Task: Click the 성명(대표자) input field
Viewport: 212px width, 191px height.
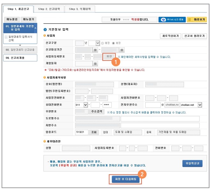Action: 164,84
